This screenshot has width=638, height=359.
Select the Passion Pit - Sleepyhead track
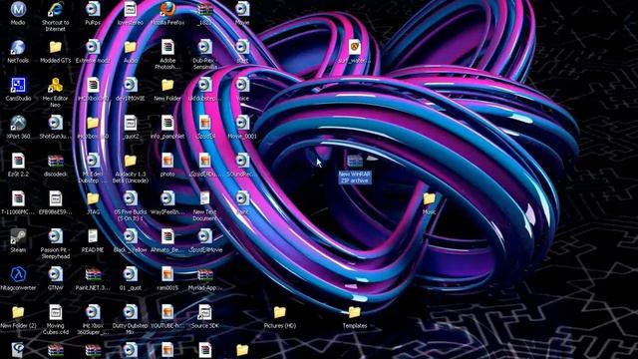pos(56,236)
